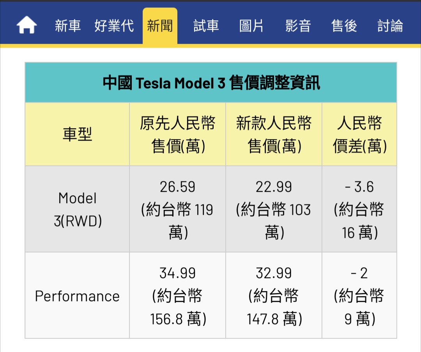The height and width of the screenshot is (352, 421).
Task: Select the 新款人民幣售價 column header
Action: click(x=274, y=134)
